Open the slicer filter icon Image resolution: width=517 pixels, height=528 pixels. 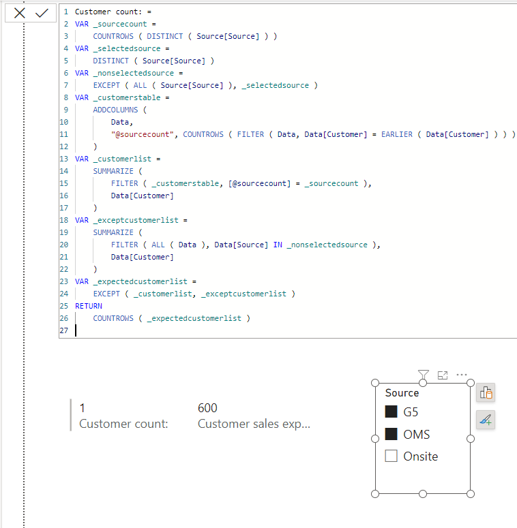424,375
